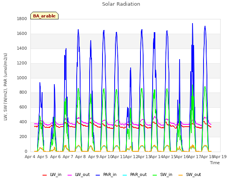Click the Apr 13 x-axis label
The height and width of the screenshot is (182, 243).
point(144,157)
